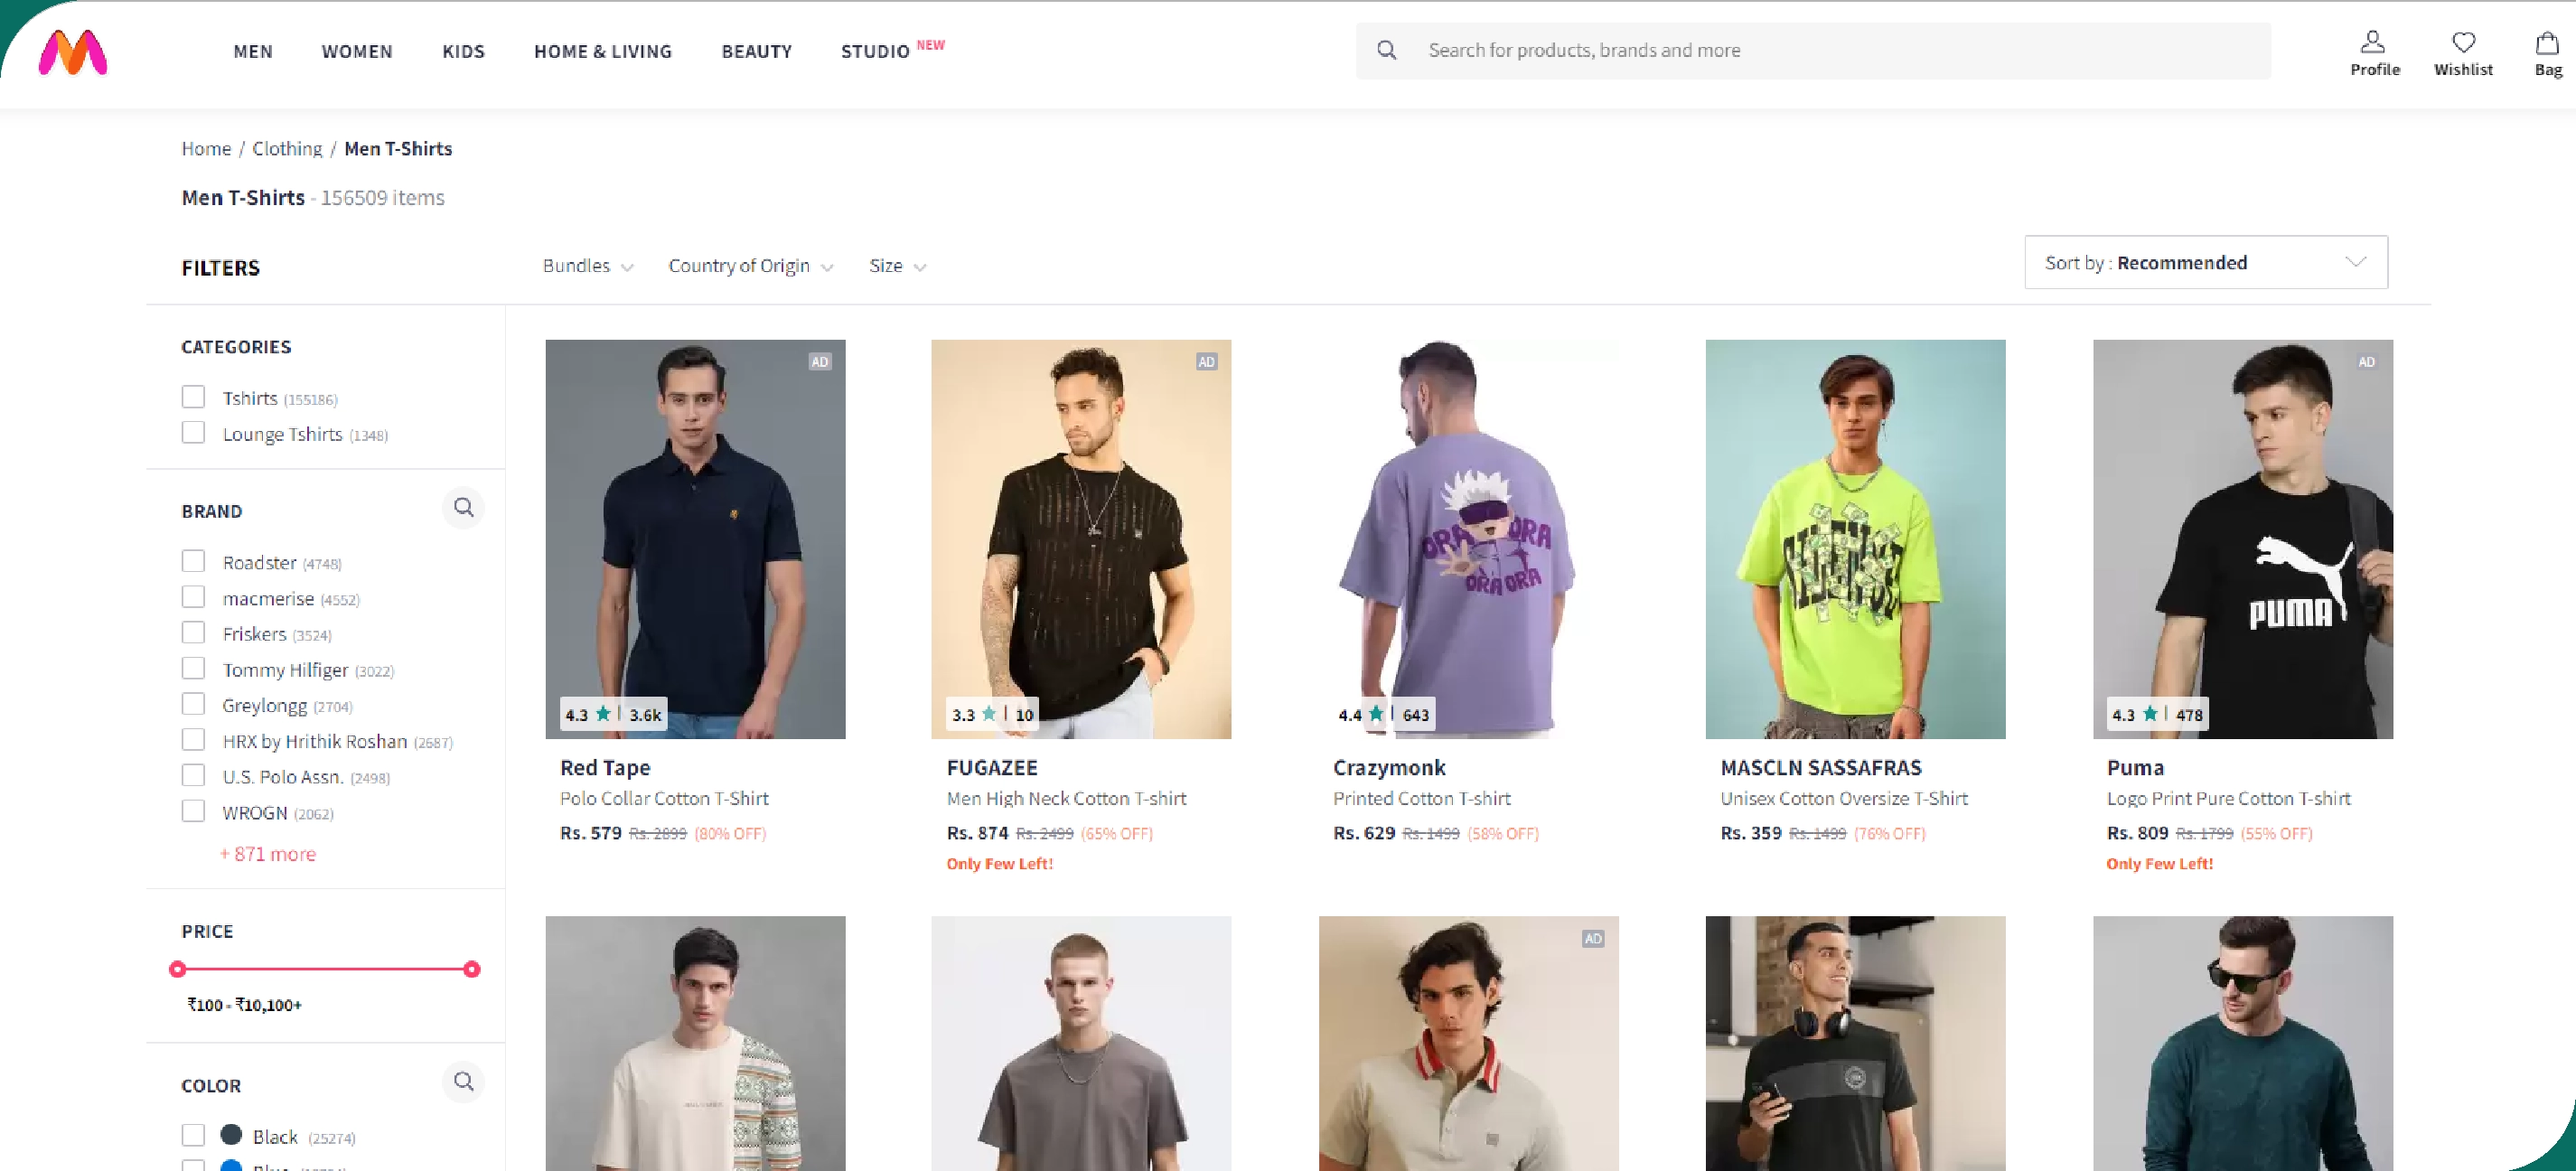Click the search magnifier icon in the search bar
The height and width of the screenshot is (1171, 2576).
[x=1387, y=50]
